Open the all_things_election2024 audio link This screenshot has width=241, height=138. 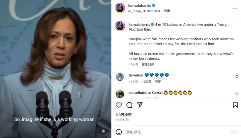click(x=144, y=11)
